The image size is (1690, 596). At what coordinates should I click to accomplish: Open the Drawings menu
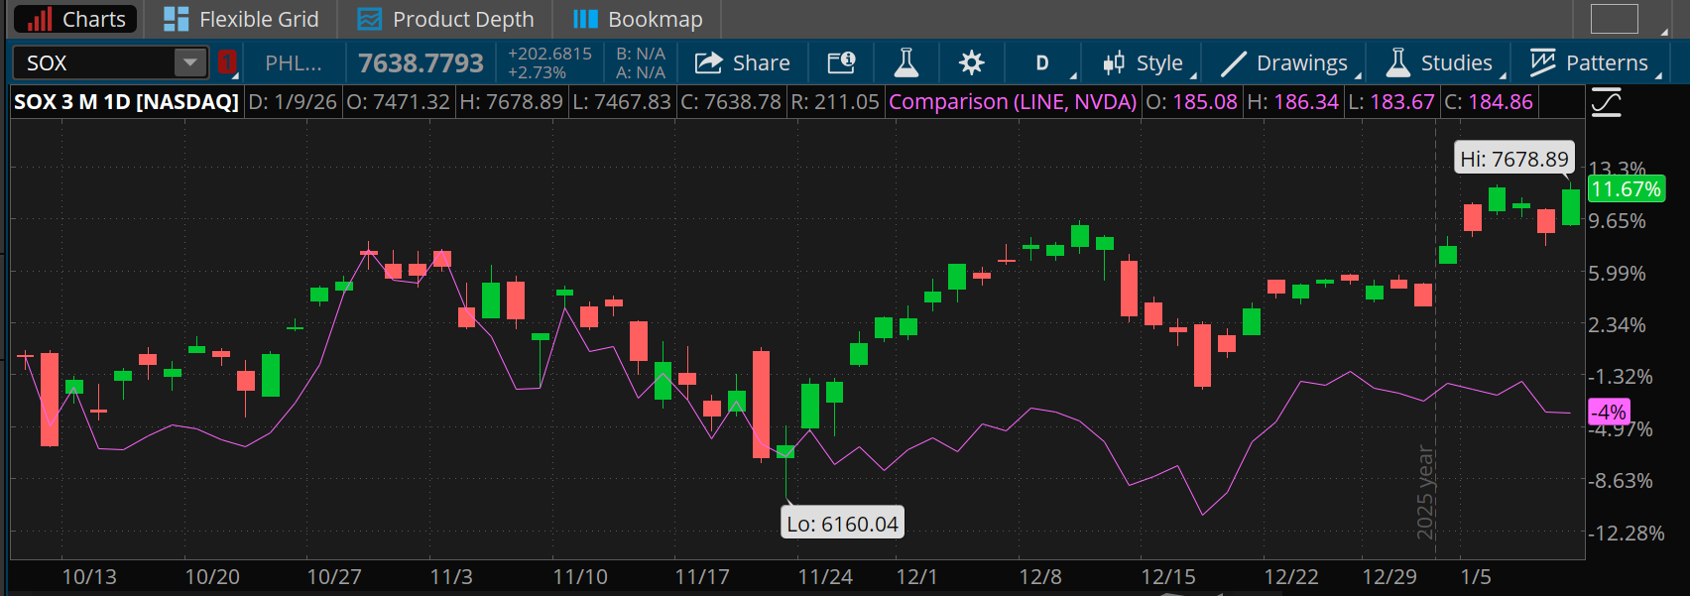coord(1284,63)
